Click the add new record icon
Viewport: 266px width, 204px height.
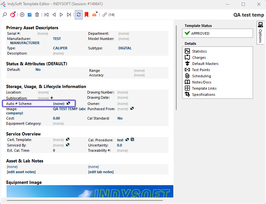pyautogui.click(x=22, y=15)
